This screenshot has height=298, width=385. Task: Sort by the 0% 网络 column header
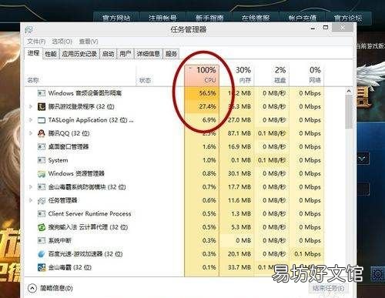pos(306,75)
